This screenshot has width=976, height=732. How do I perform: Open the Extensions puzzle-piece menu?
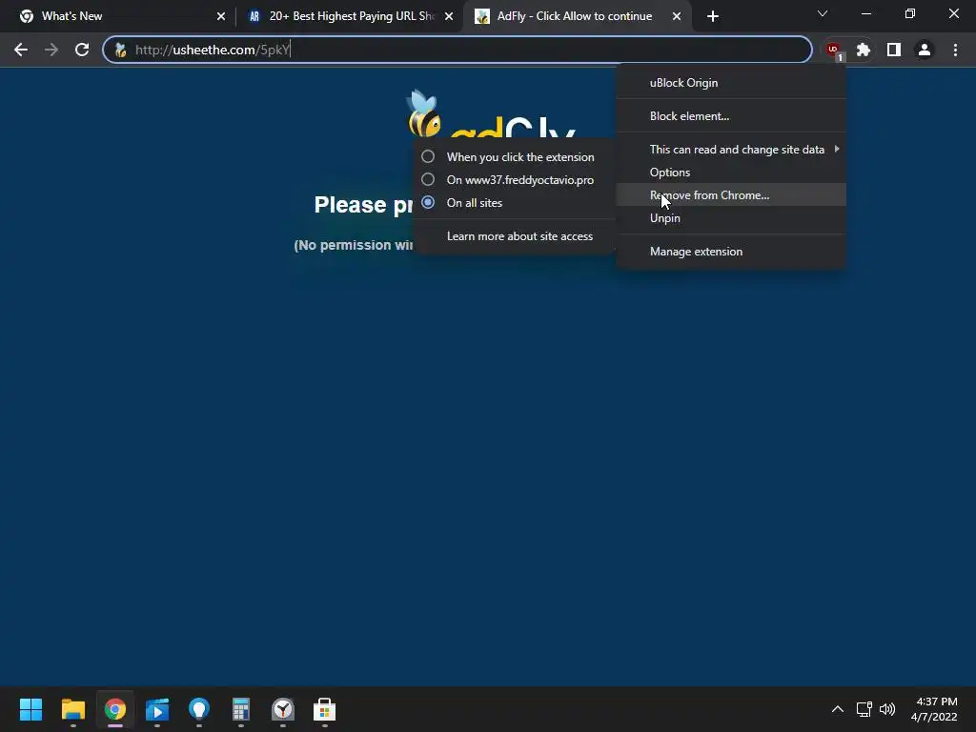[864, 50]
